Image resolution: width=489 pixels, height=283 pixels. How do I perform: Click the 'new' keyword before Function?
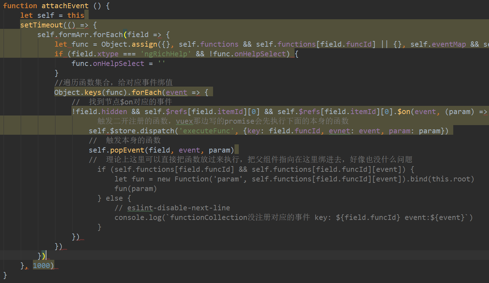tap(164, 179)
